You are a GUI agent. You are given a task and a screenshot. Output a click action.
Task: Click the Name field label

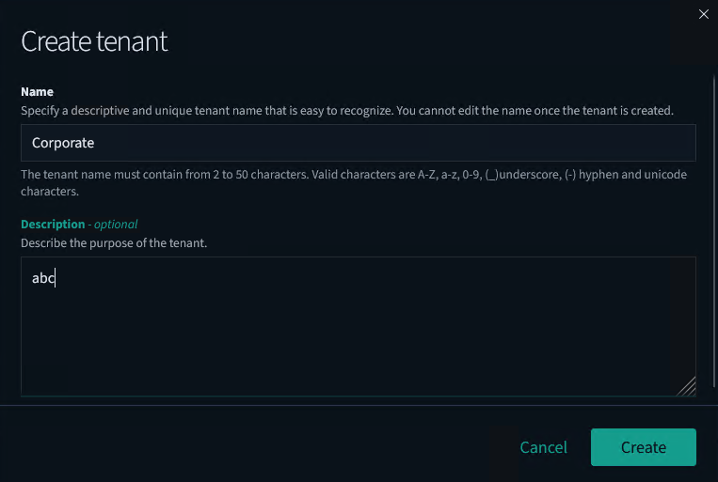point(37,92)
